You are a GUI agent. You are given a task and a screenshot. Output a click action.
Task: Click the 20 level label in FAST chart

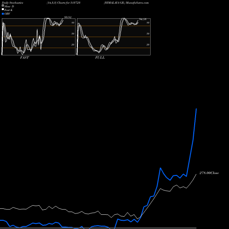pyautogui.click(x=73, y=45)
